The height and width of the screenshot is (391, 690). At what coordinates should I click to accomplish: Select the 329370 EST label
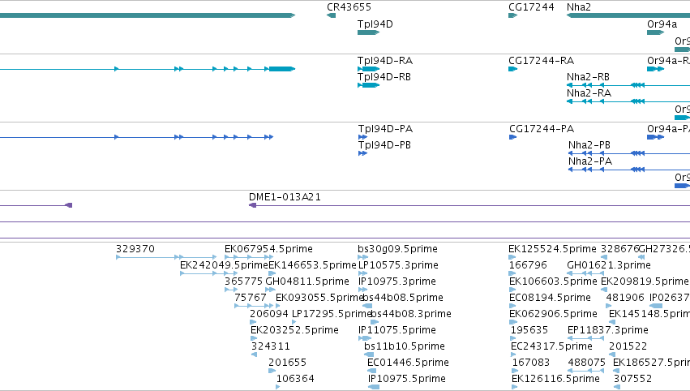click(135, 249)
